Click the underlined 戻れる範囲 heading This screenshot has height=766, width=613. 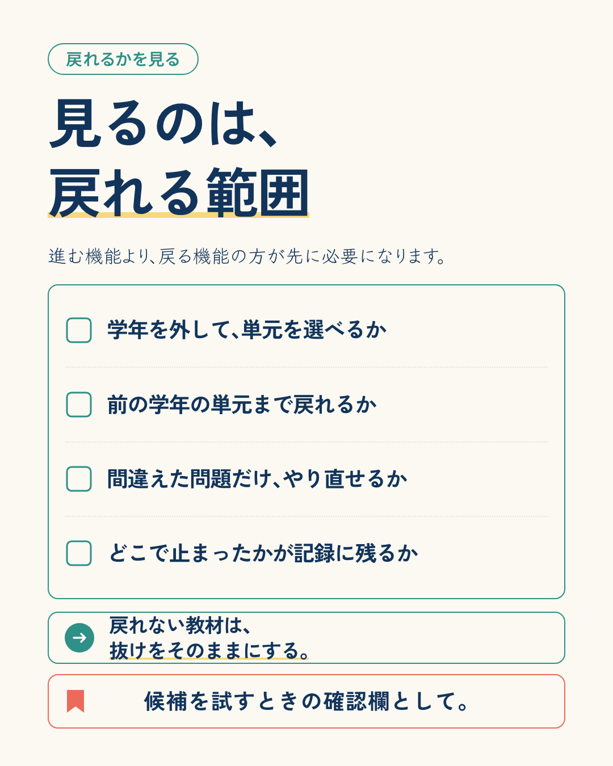click(x=179, y=193)
